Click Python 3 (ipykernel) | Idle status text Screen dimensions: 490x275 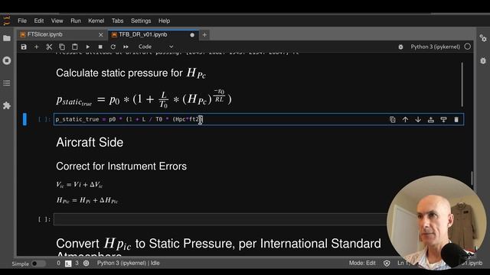[x=128, y=263]
